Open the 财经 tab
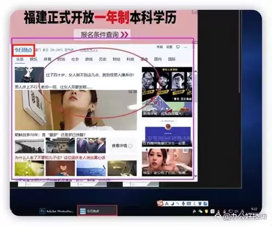The image size is (272, 226). [116, 59]
